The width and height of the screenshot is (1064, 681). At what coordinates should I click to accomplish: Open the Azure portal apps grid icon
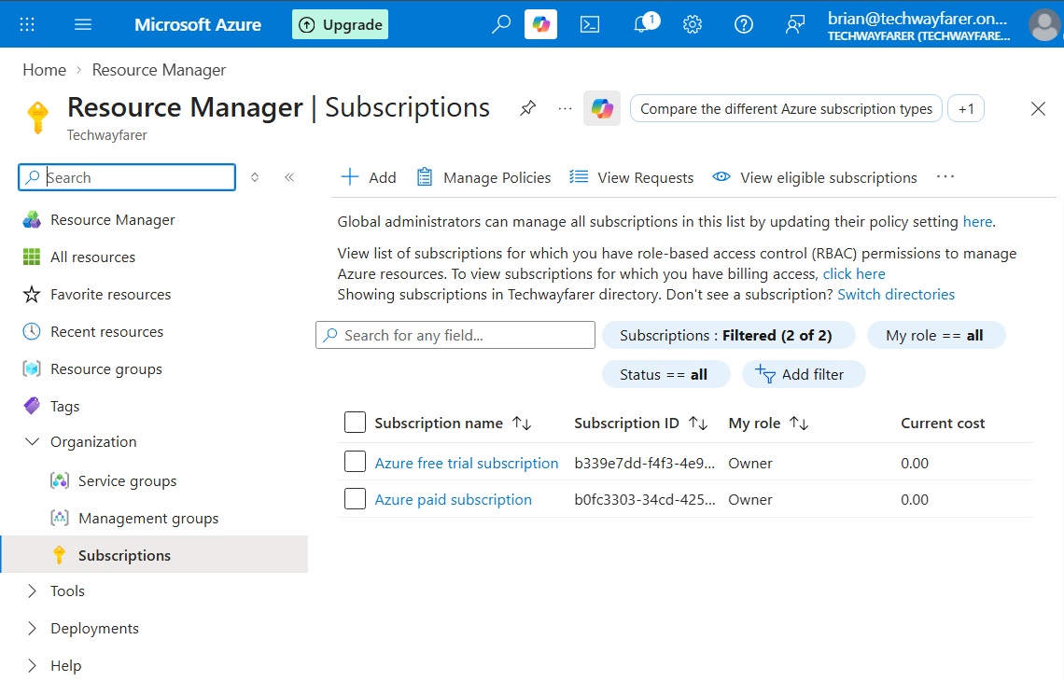[x=27, y=25]
